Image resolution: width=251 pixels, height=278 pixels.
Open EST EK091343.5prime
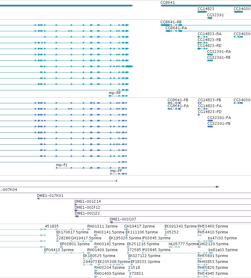pos(181,226)
